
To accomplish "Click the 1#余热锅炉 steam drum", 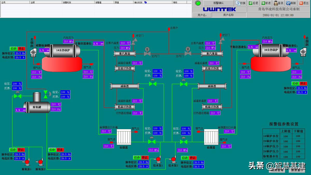I will (62, 50).
